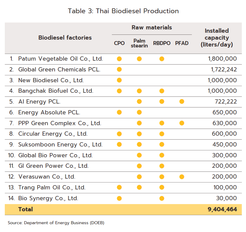Select the 'Palm stearin' column header
This screenshot has height=232, width=246.
click(x=139, y=43)
